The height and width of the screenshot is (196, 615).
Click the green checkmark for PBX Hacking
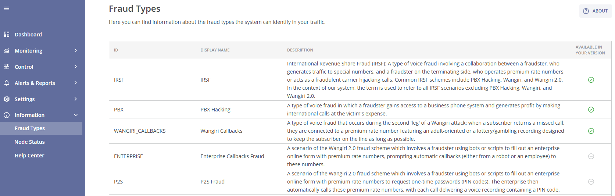click(x=591, y=110)
